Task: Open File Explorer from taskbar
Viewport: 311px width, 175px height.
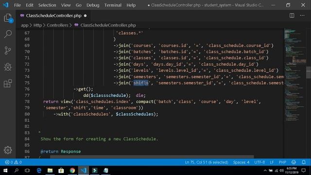Action: pos(50,171)
